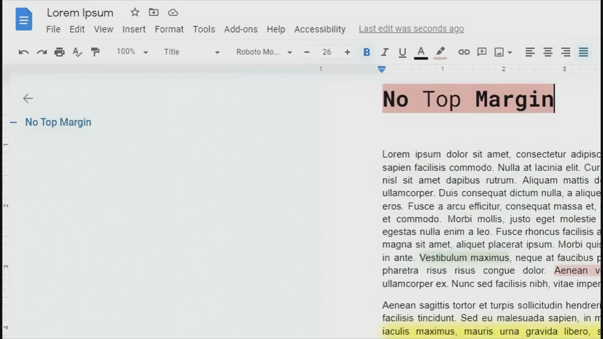Open the Move to folder icon
The width and height of the screenshot is (603, 339).
(x=154, y=13)
